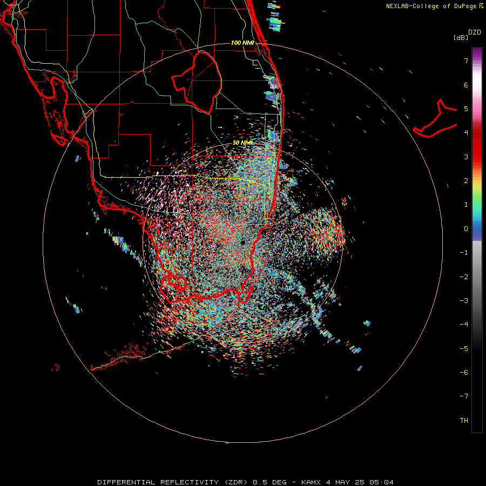Click the scale label -3
The width and height of the screenshot is (486, 486).
[x=464, y=301]
